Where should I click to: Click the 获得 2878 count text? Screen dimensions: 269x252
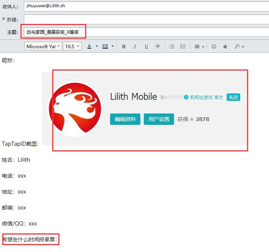(193, 119)
